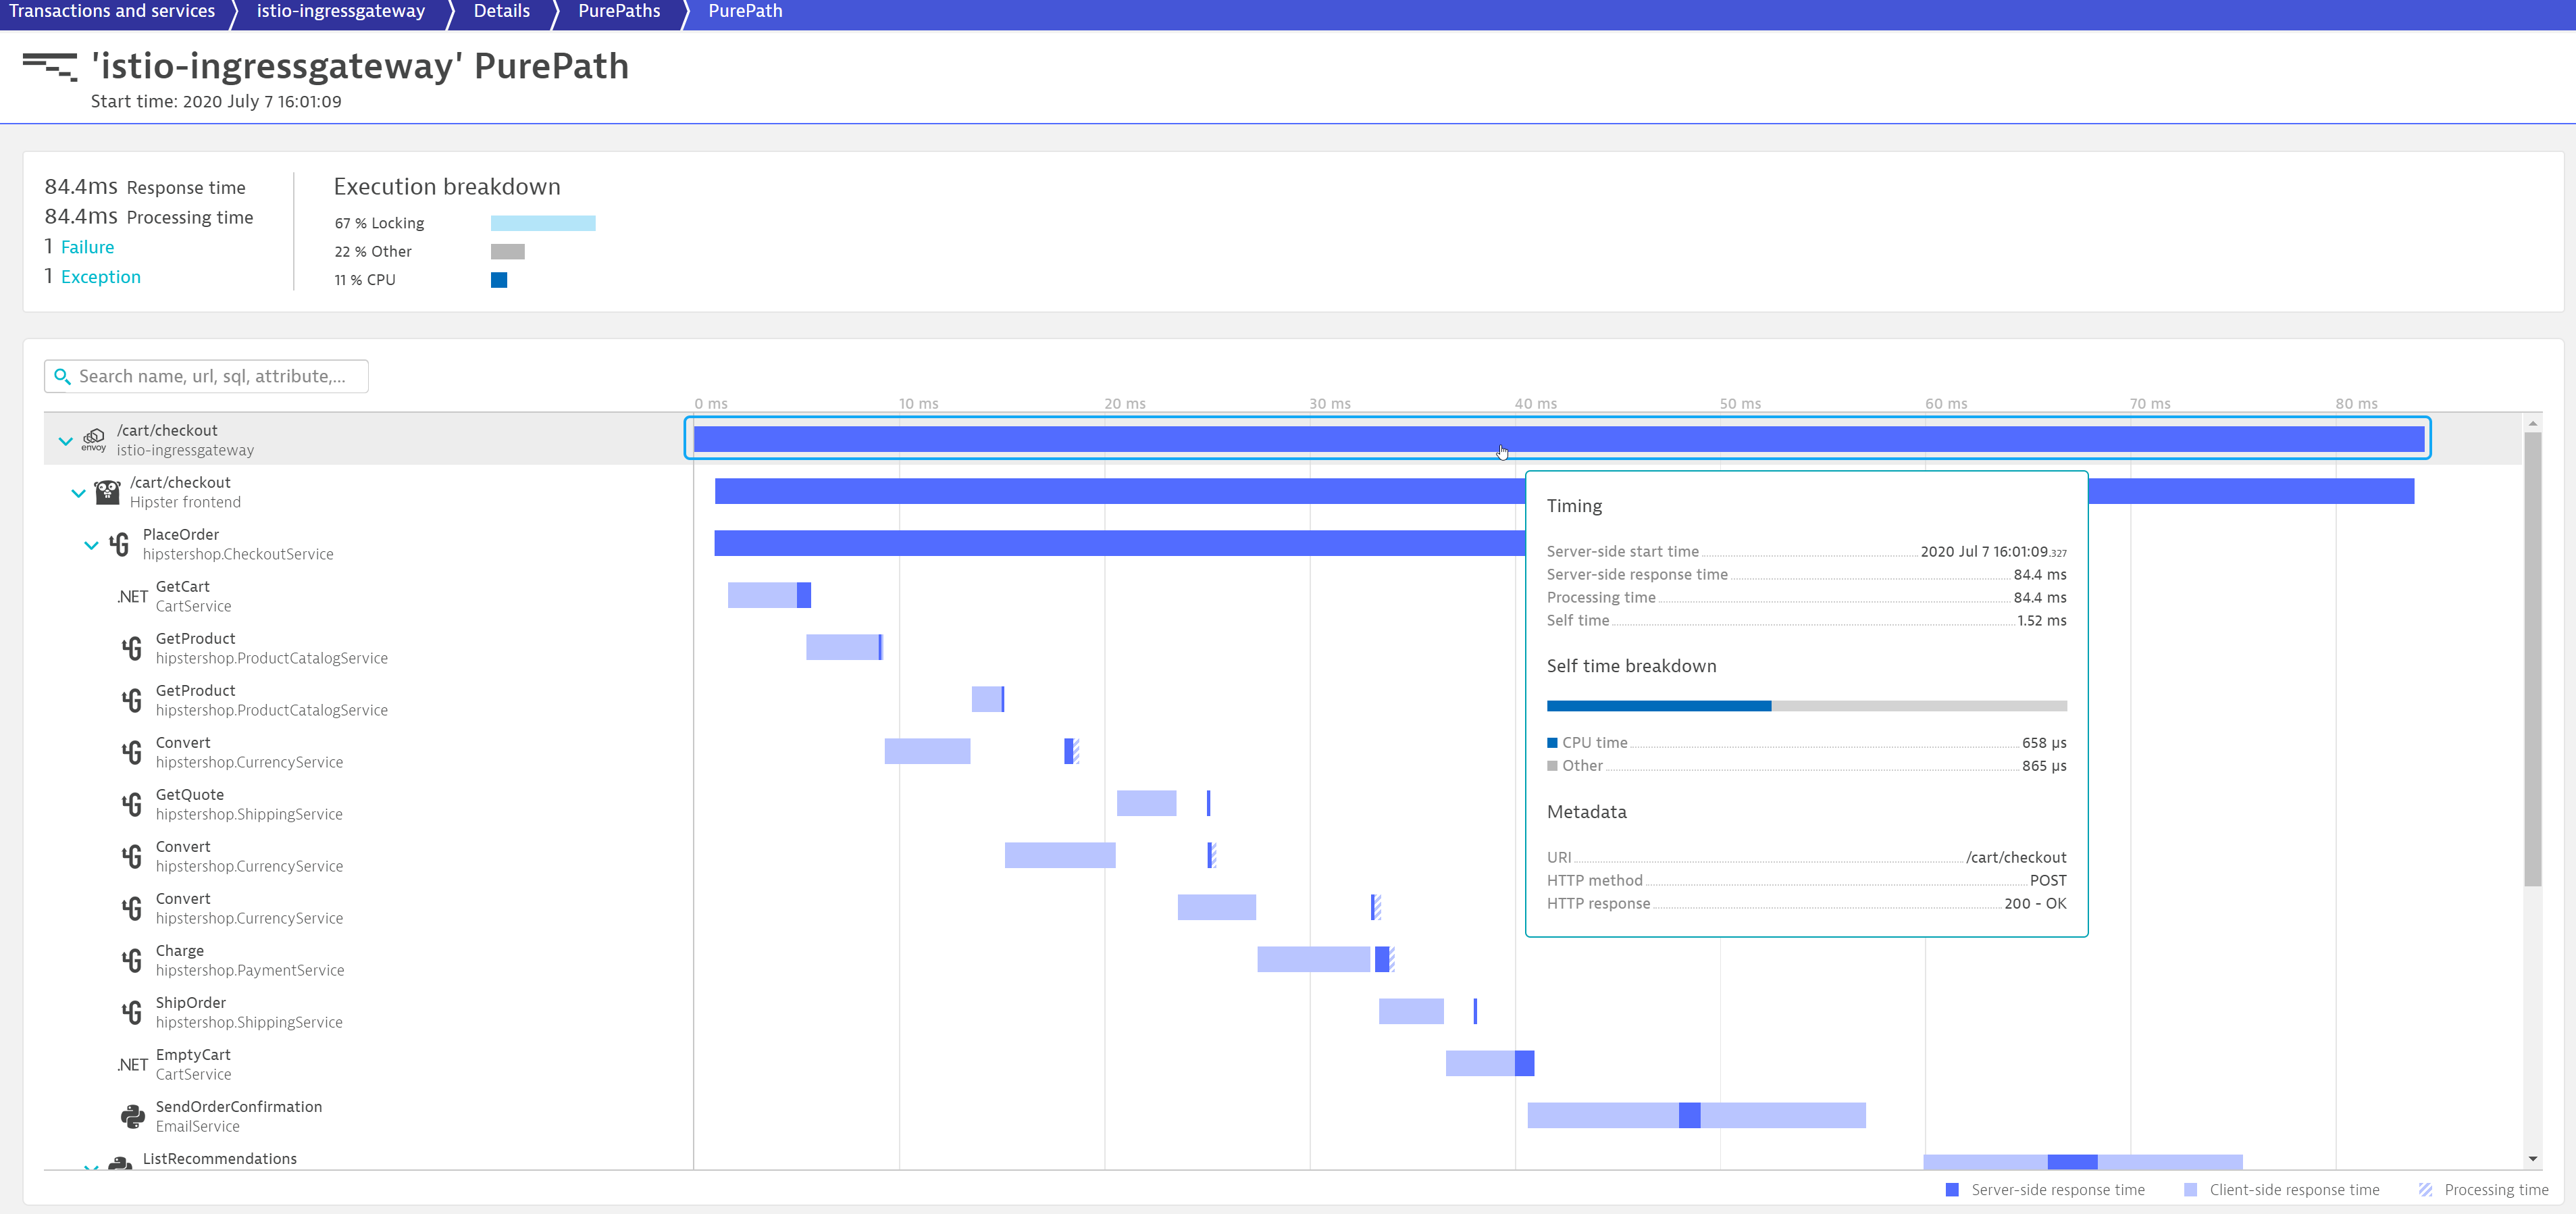This screenshot has height=1214, width=2576.
Task: Click the search magnifier icon
Action: (x=62, y=376)
